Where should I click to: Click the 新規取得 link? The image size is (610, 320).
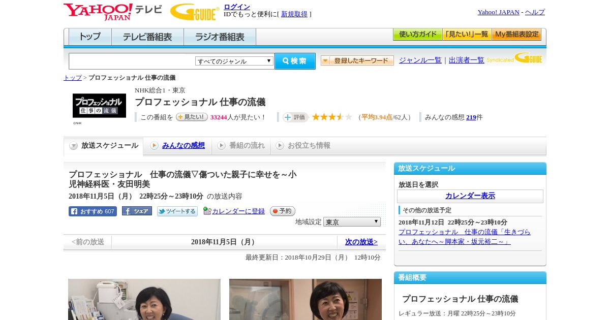pyautogui.click(x=294, y=14)
